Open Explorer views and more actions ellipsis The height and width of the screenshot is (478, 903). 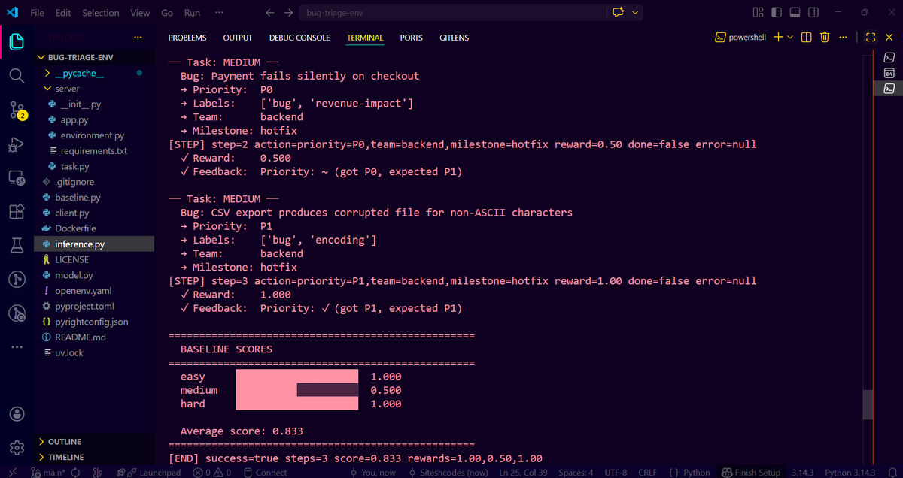coord(138,37)
